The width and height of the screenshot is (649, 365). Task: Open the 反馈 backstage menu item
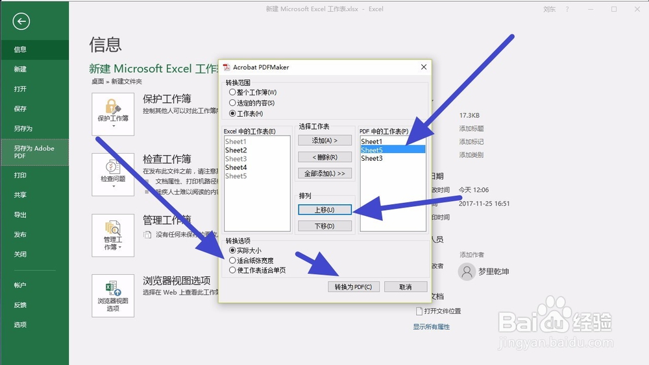coord(35,305)
